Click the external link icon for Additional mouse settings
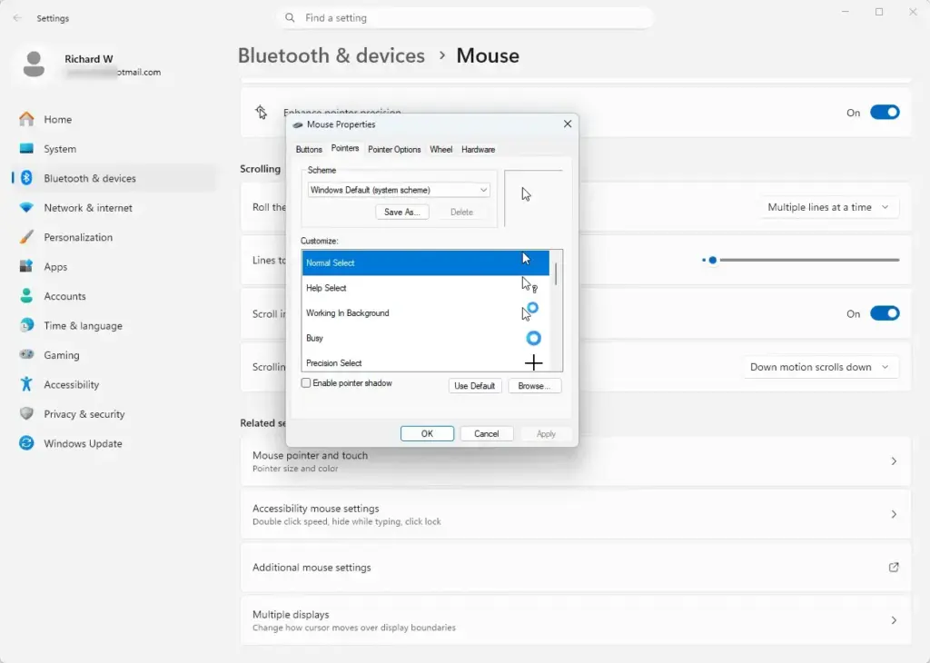The image size is (930, 663). pyautogui.click(x=894, y=568)
